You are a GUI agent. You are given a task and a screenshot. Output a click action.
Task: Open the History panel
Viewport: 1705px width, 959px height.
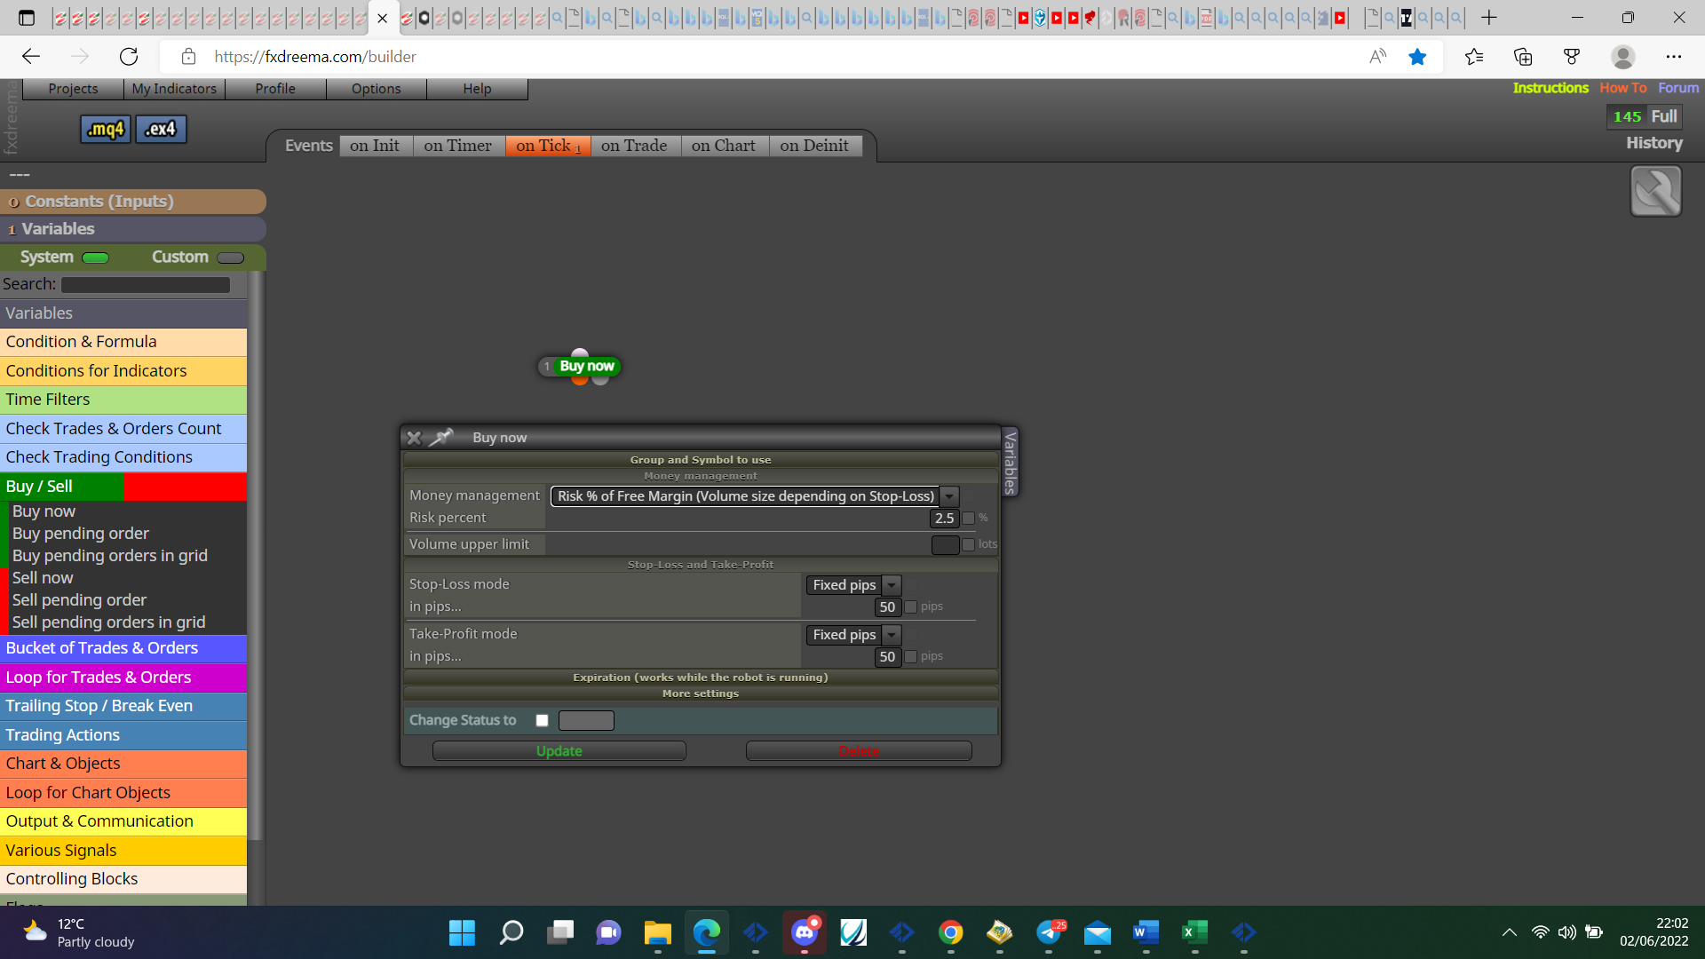pyautogui.click(x=1654, y=143)
